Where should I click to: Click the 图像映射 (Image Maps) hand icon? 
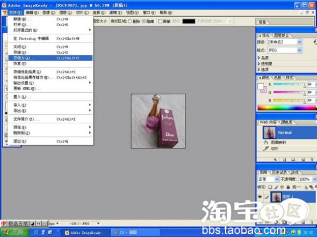(265, 143)
